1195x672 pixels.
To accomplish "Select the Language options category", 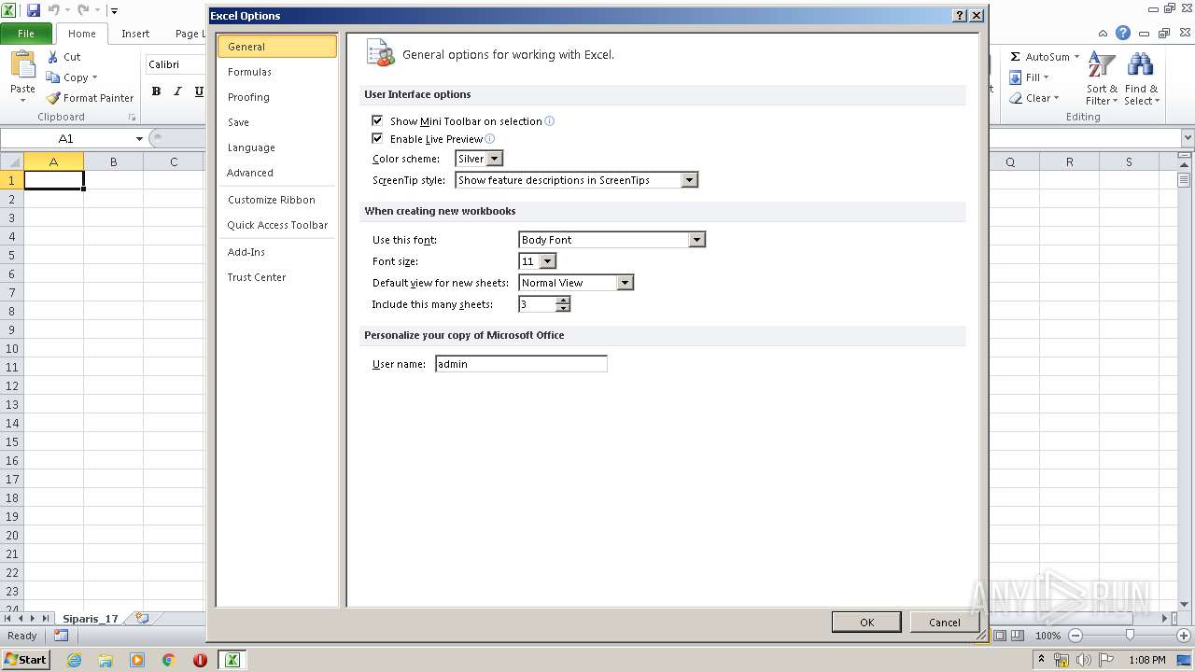I will pos(276,147).
